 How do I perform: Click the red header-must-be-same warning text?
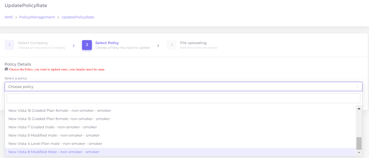tap(57, 70)
